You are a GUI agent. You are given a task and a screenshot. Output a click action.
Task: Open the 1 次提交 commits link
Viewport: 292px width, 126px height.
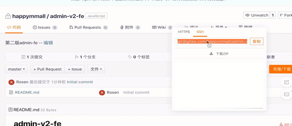32,57
